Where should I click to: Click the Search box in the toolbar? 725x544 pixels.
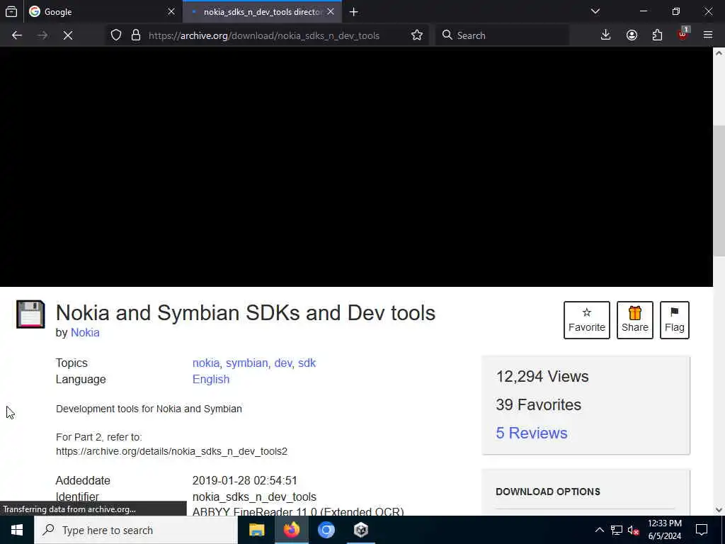pos(502,35)
